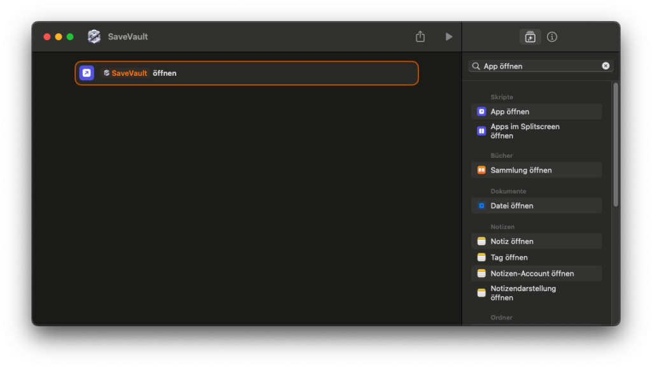Choose App öffnen from Skripte
Viewport: 652px width, 368px height.
536,111
